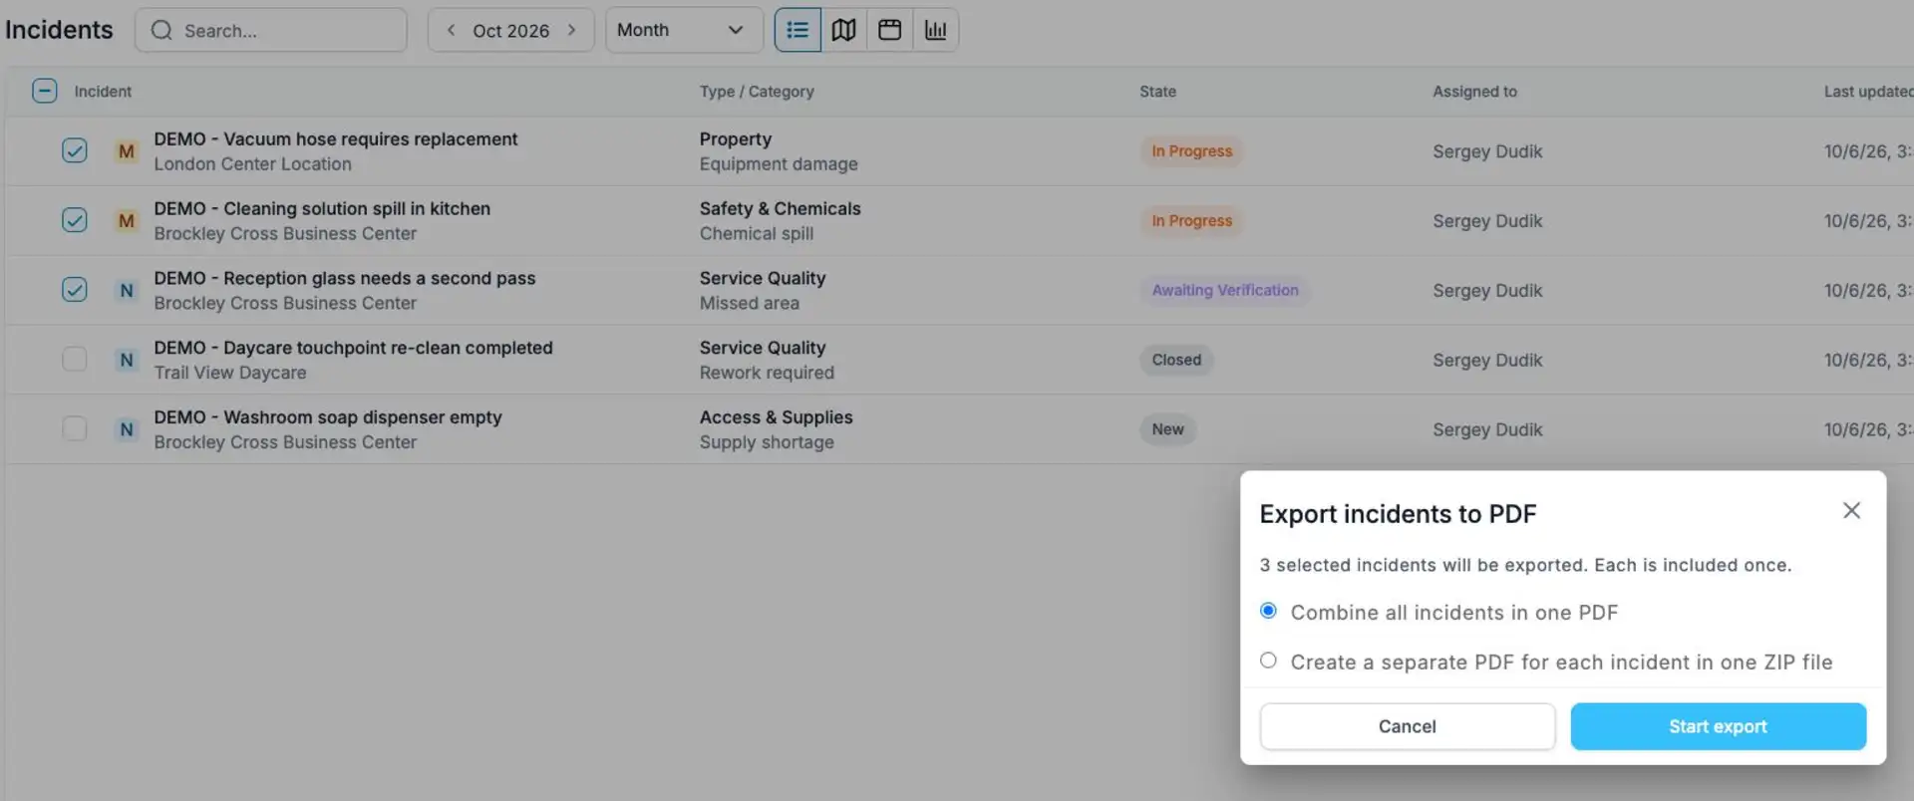The image size is (1914, 801).
Task: Switch to list view icon
Action: pyautogui.click(x=797, y=30)
